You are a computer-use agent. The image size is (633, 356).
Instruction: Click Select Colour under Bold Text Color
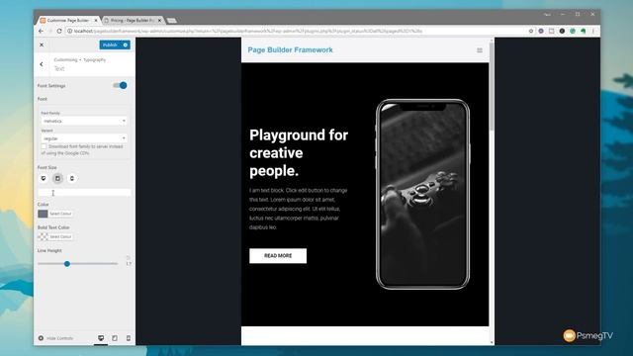[x=60, y=237]
